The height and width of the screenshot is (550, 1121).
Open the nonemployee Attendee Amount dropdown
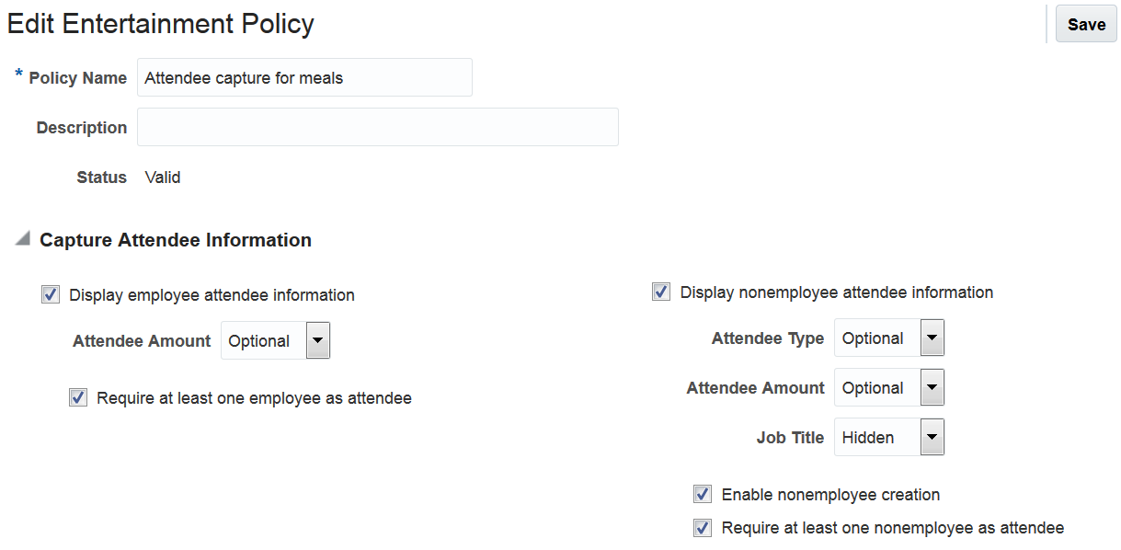coord(932,388)
